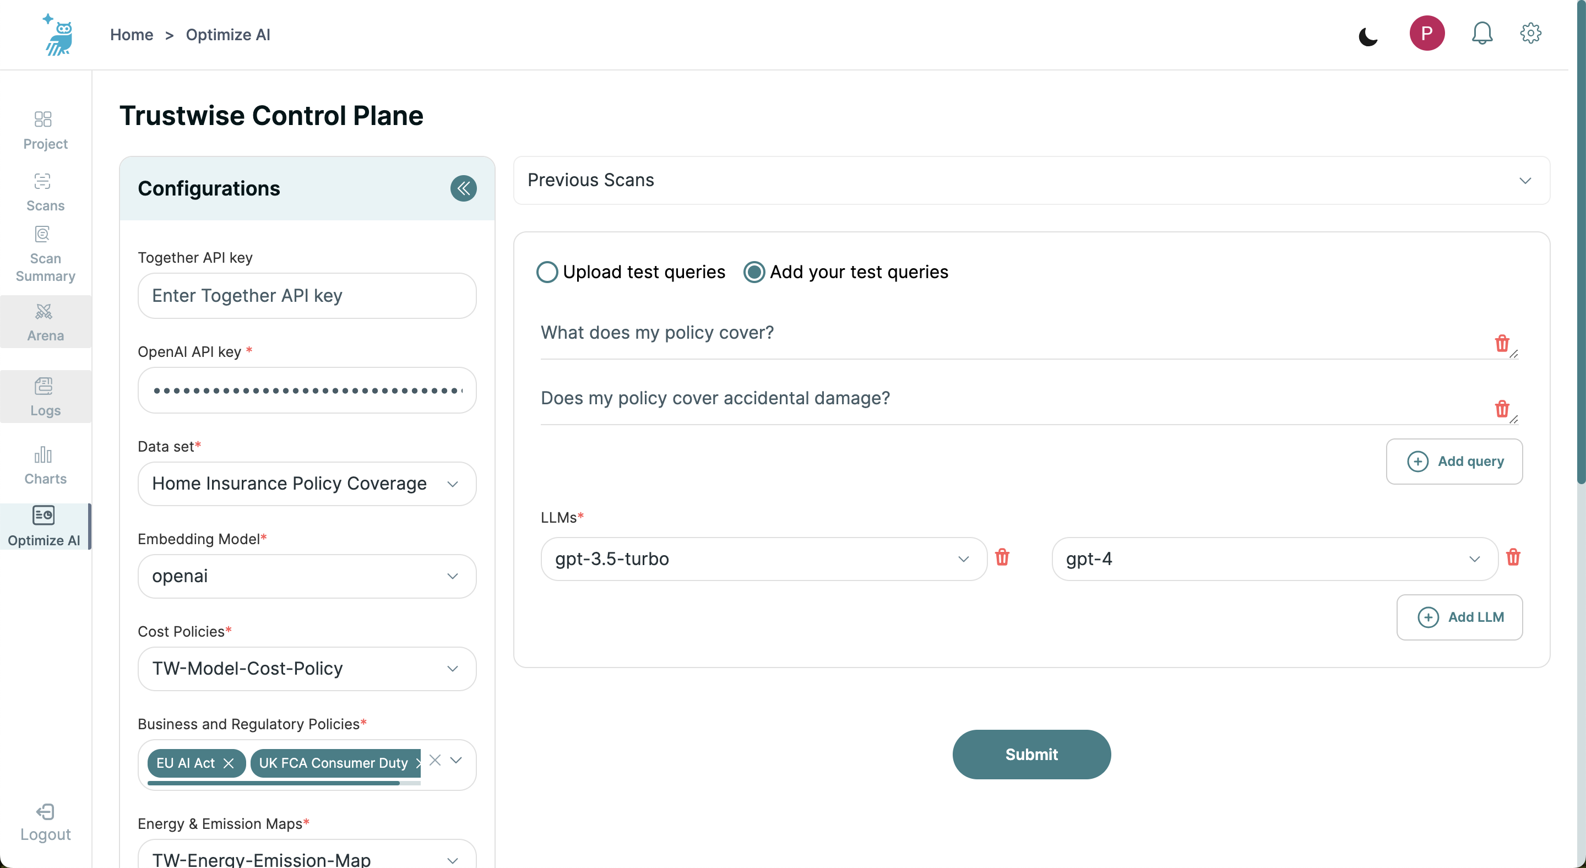Open the gpt-4 model dropdown

click(1274, 559)
